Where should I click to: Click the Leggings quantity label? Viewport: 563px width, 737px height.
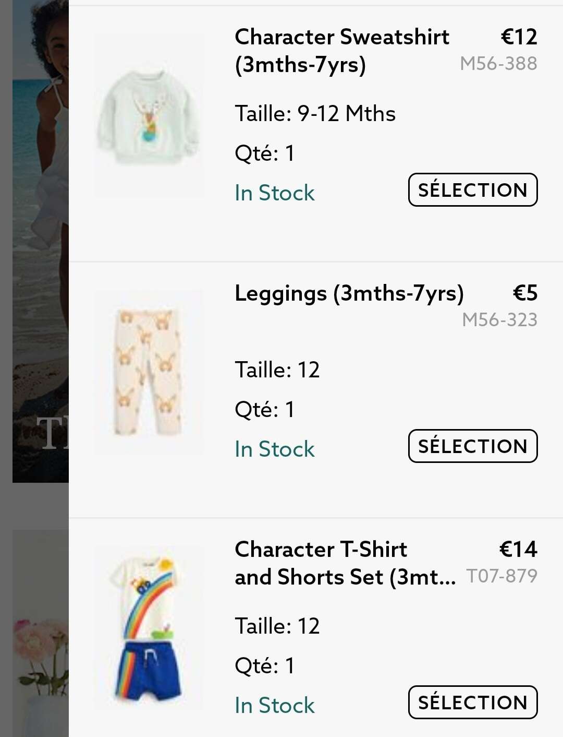pos(265,409)
